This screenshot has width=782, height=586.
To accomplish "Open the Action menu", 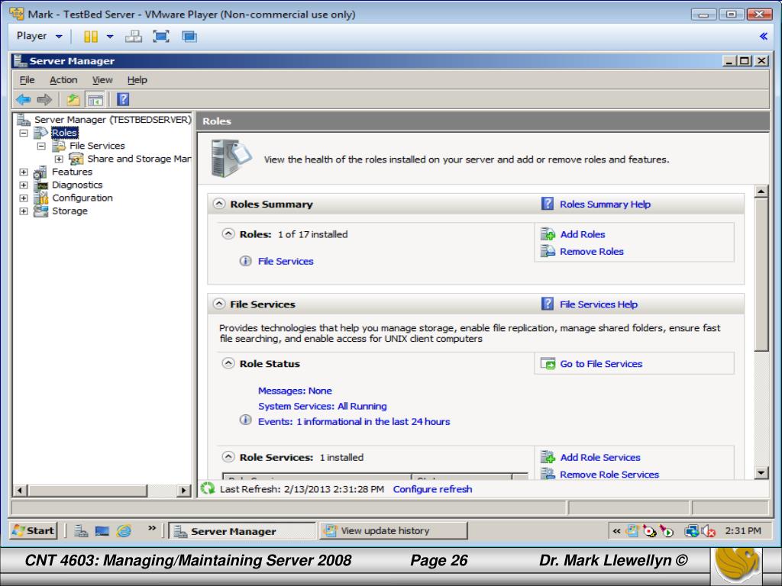I will tap(63, 79).
